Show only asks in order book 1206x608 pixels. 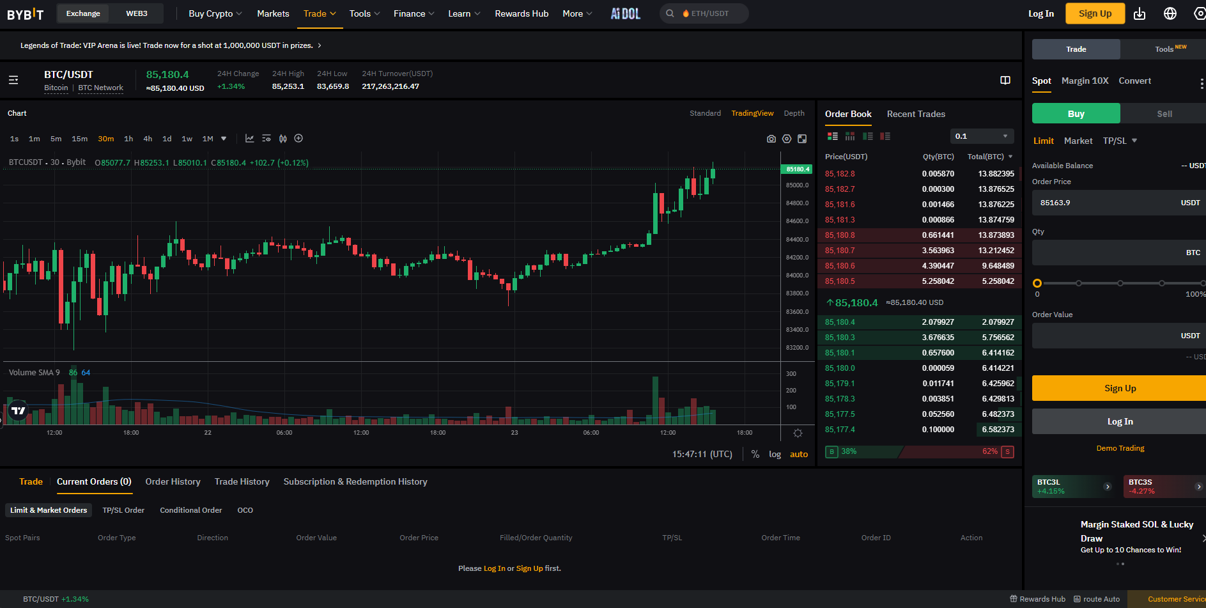(885, 136)
